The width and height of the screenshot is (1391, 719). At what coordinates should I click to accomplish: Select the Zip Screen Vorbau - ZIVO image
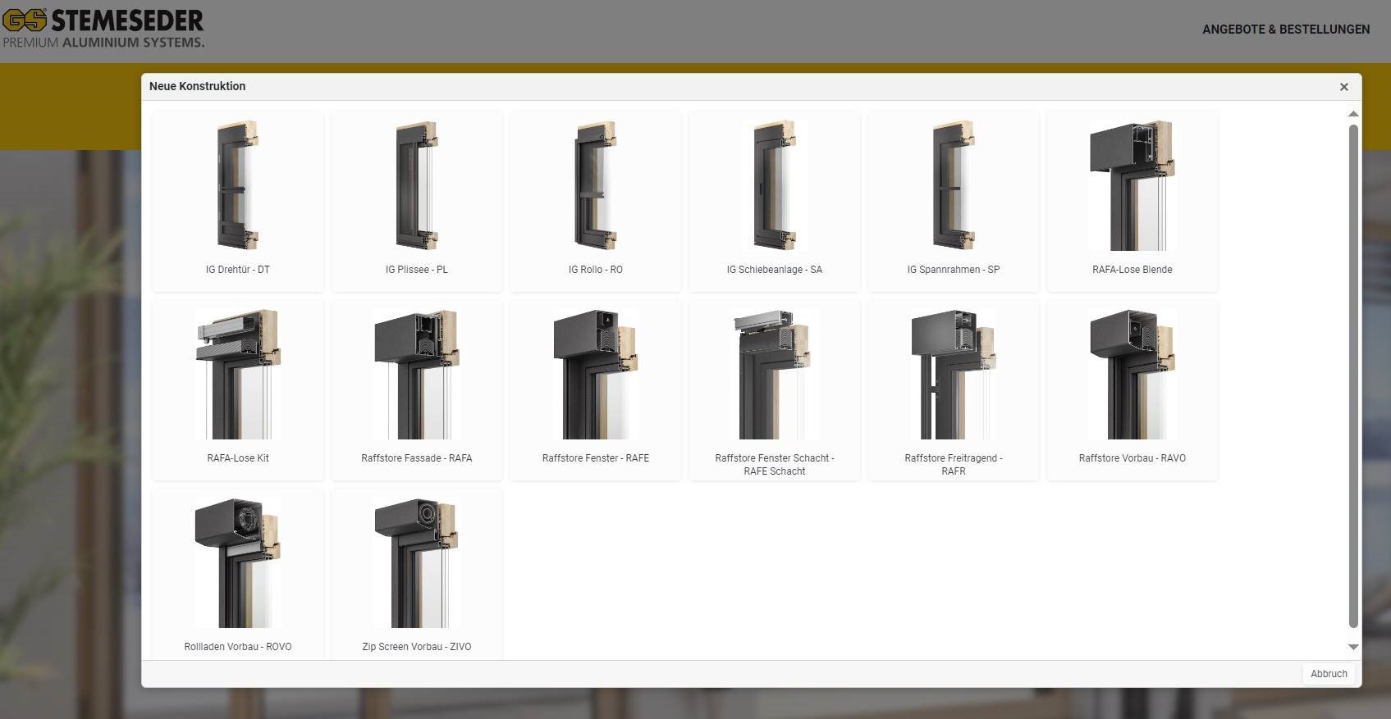click(x=417, y=562)
